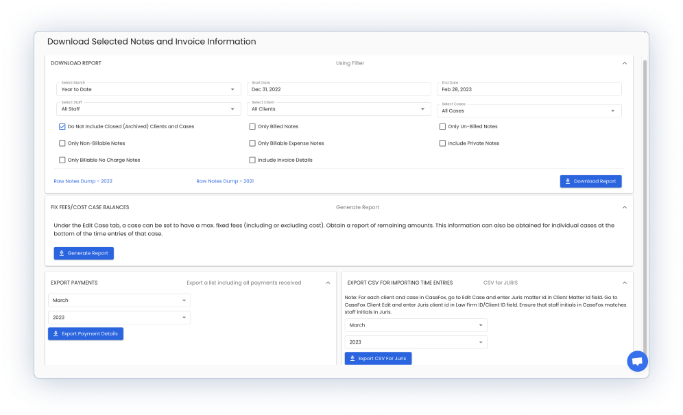
Task: Uncheck Do Not Include Closed Clients and Cases
Action: point(62,126)
